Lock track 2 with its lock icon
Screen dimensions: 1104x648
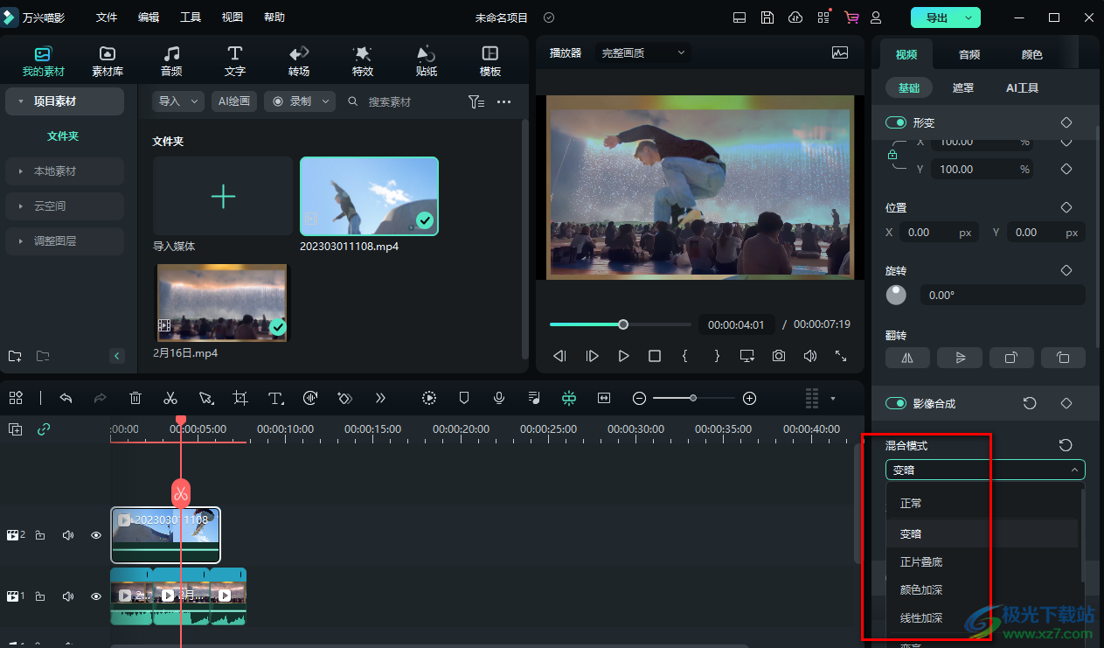[x=40, y=535]
